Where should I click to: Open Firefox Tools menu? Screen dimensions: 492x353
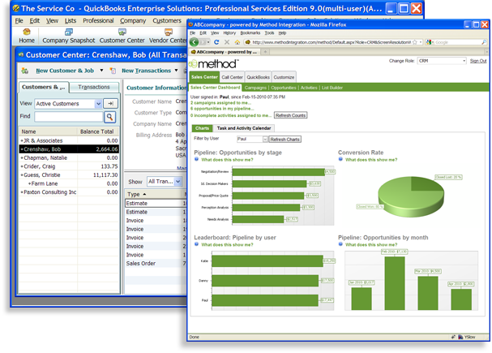(x=269, y=33)
